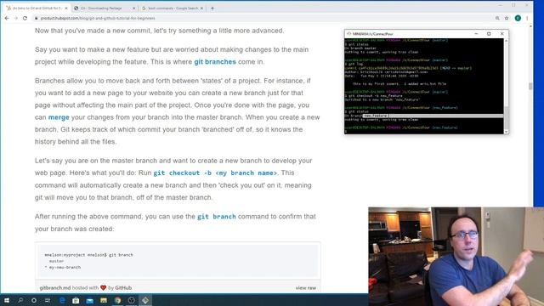
Task: Click the padlock icon in address bar
Action: pyautogui.click(x=36, y=18)
